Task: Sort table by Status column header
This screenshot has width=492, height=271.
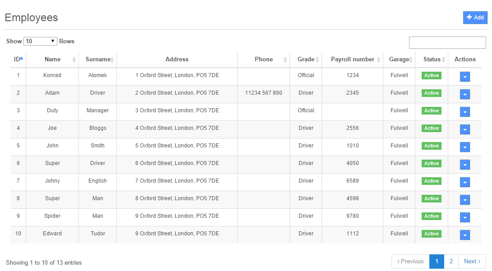Action: click(432, 59)
